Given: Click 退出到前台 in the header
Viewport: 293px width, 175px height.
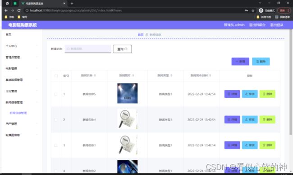Looking at the screenshot, I should pyautogui.click(x=257, y=25).
